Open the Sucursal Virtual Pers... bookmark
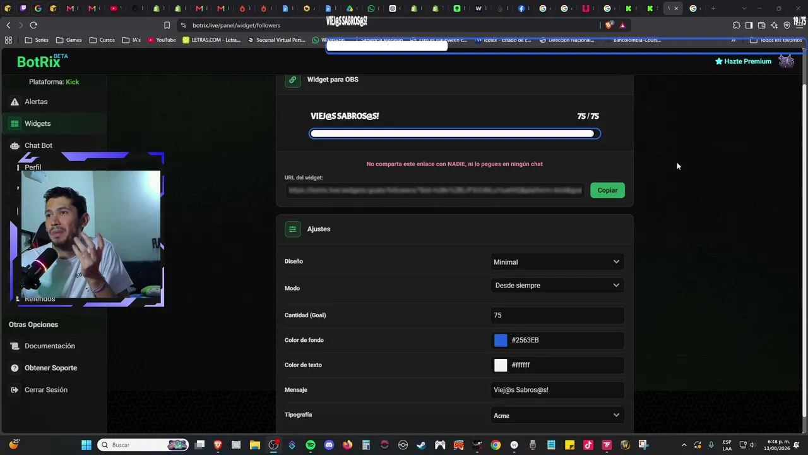Image resolution: width=808 pixels, height=455 pixels. [276, 40]
